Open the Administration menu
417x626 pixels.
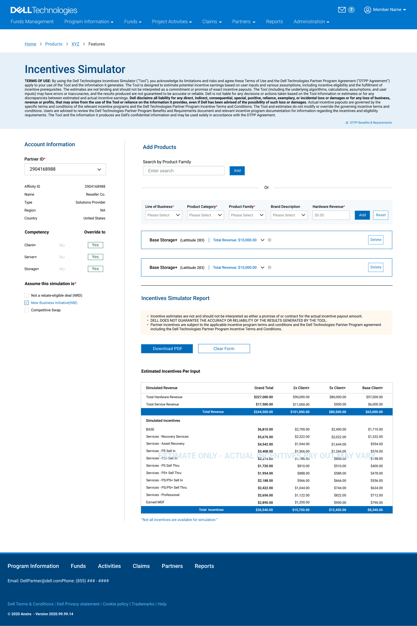point(311,22)
